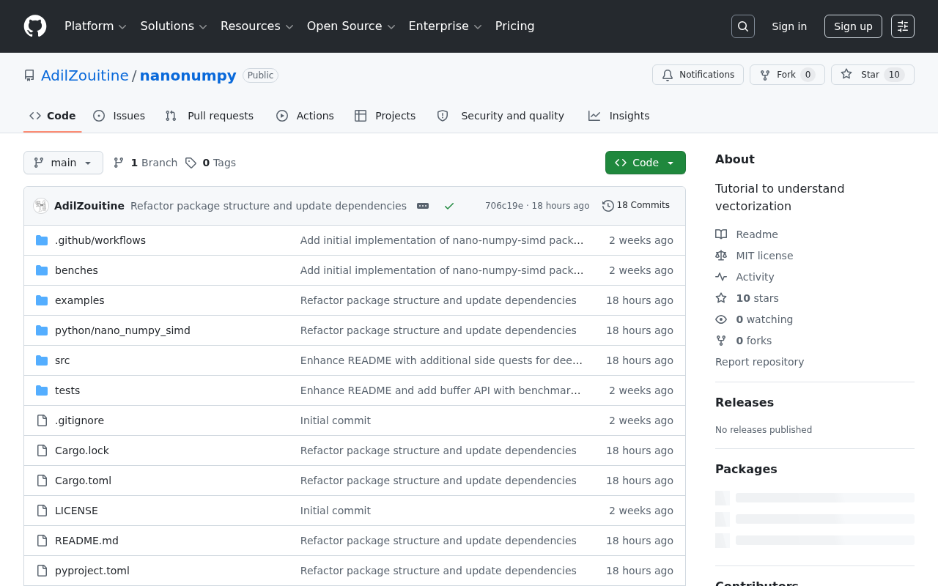Open 'Initial commit' message for .gitignore
The image size is (938, 586).
tap(336, 420)
